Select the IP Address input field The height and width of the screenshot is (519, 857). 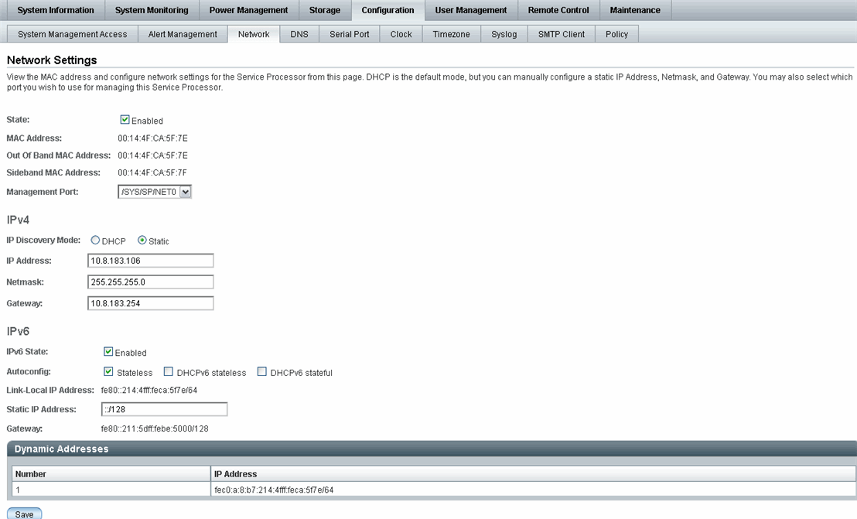150,260
